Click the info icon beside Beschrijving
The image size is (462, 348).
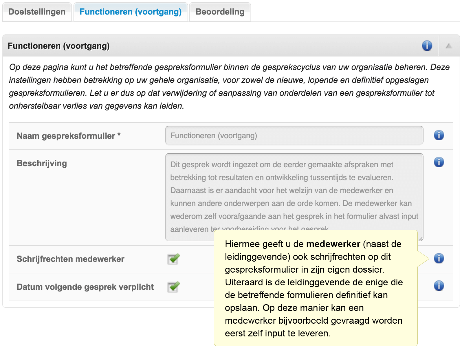point(439,162)
